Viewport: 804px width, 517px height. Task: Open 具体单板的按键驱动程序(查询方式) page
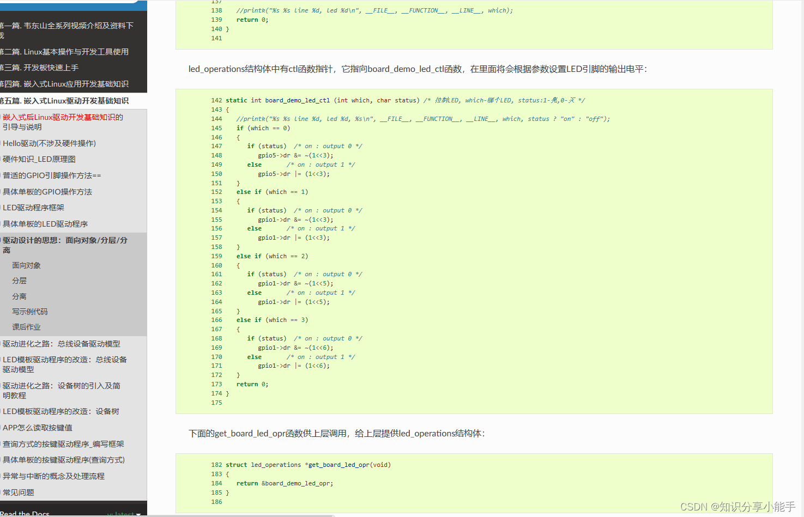pyautogui.click(x=64, y=460)
